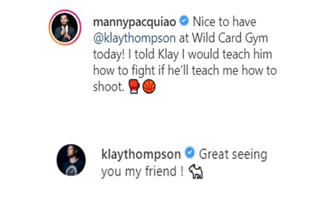This screenshot has width=333, height=200.
Task: Click the red boxing glove emoji
Action: (x=134, y=87)
